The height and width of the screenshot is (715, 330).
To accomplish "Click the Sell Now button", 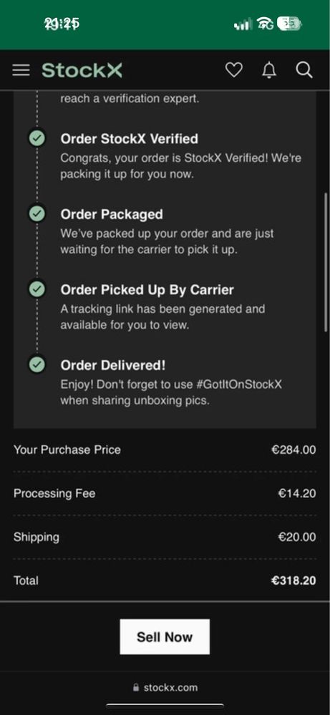I will pyautogui.click(x=165, y=636).
